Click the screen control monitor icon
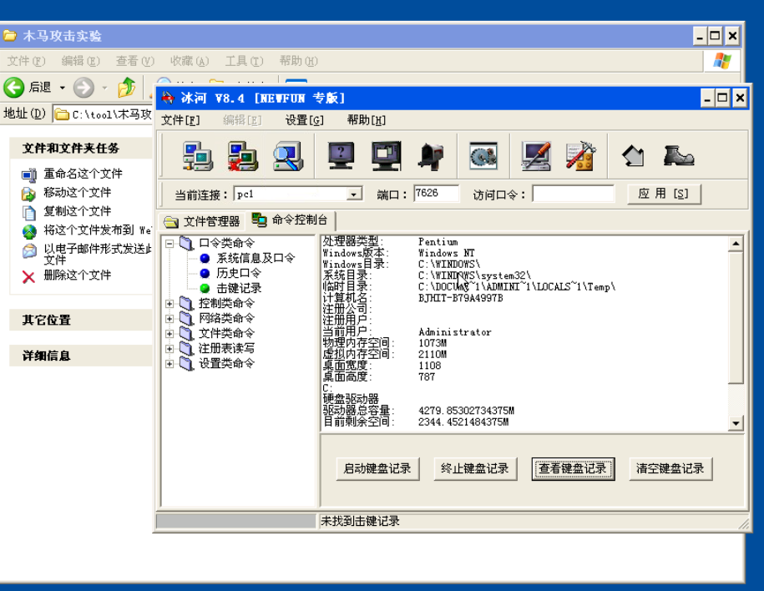764x591 pixels. point(387,156)
